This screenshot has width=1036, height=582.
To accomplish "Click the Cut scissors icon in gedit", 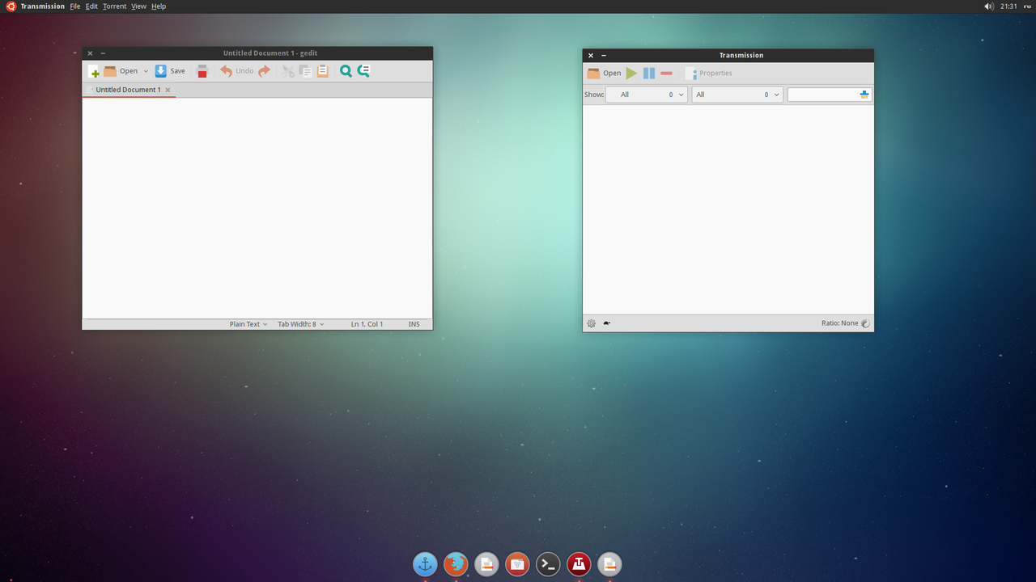I will click(288, 71).
